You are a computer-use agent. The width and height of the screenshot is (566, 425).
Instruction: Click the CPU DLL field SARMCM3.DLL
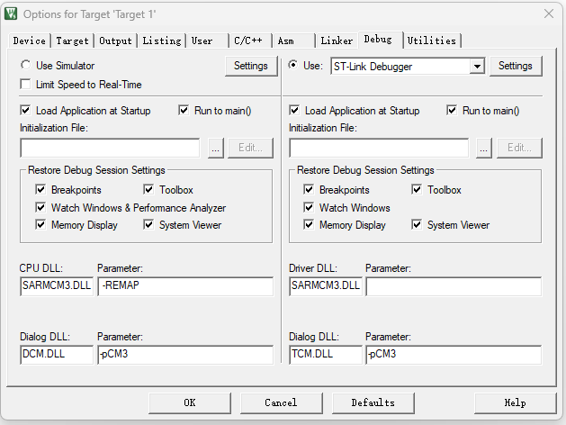coord(57,286)
